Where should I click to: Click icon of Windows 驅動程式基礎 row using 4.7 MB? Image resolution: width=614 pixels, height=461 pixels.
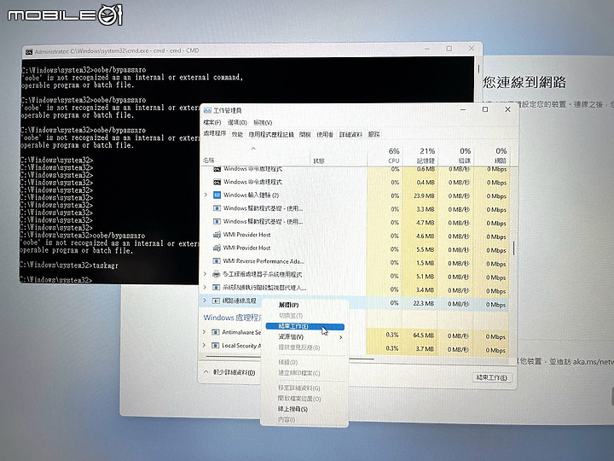coord(217,221)
